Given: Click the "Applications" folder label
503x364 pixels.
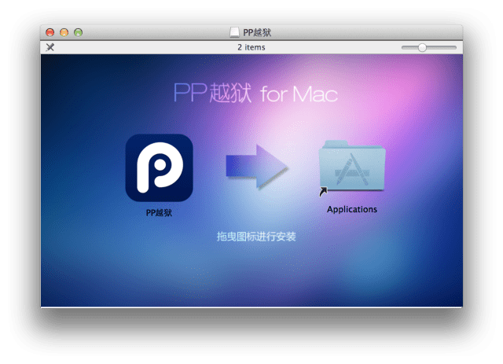Looking at the screenshot, I should 352,210.
